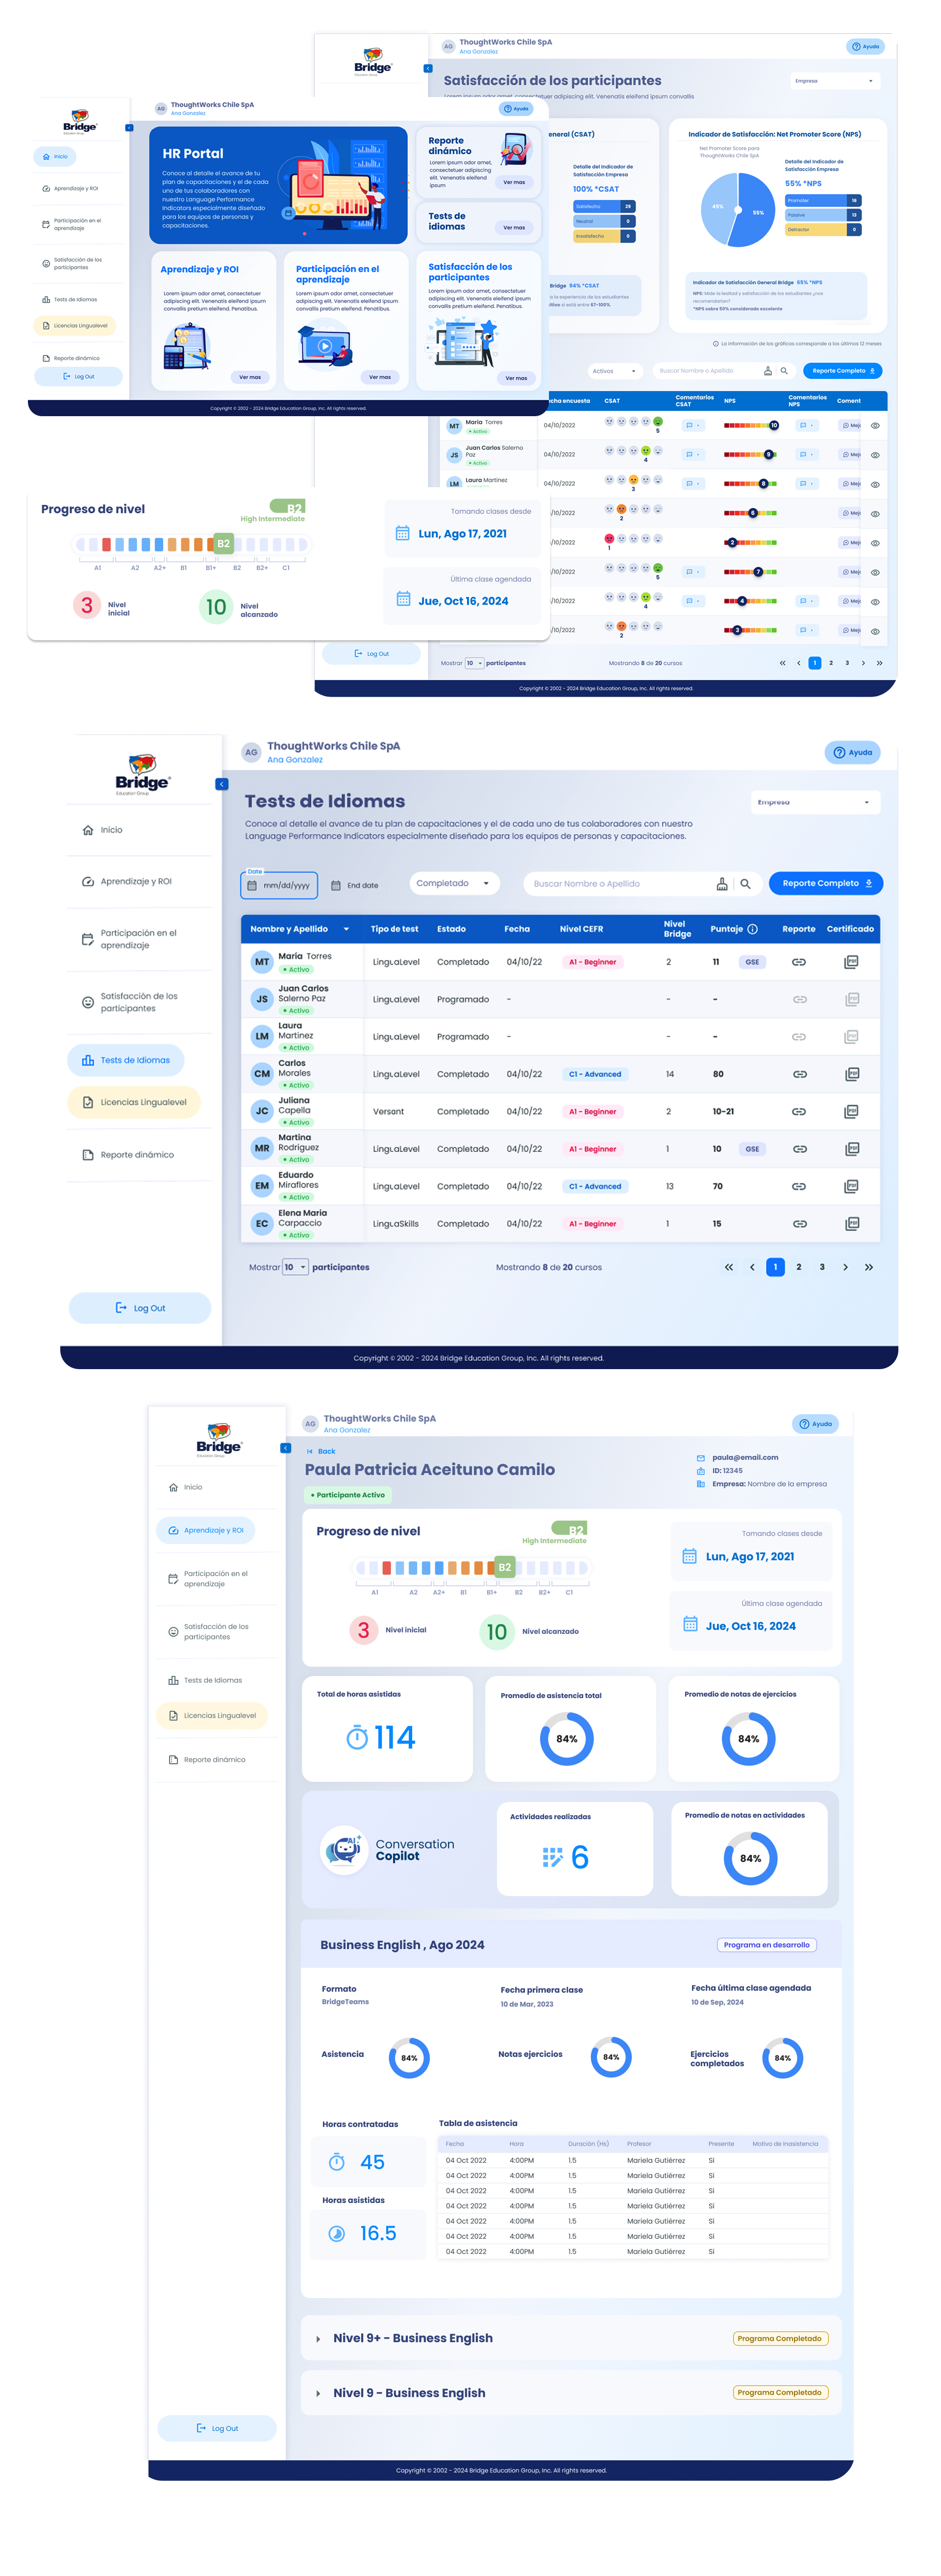Toggle eye icon on NPS 3 row

pos(875,631)
